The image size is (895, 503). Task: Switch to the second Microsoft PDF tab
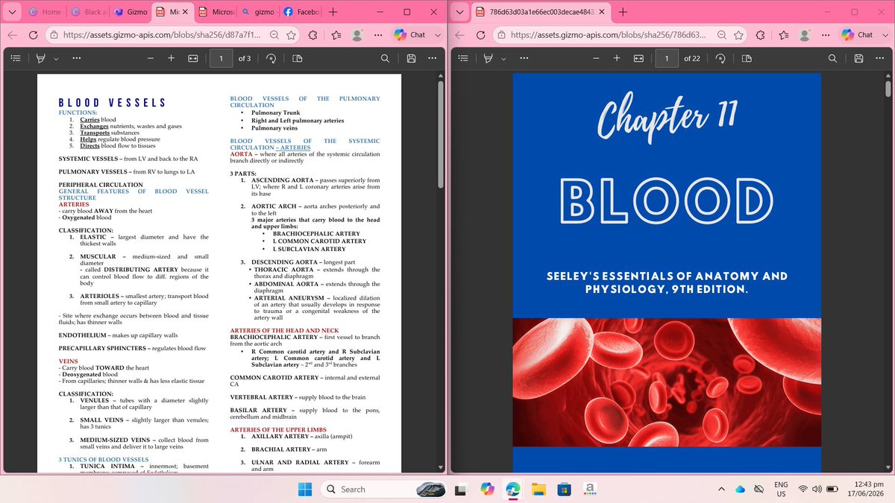[x=216, y=12]
